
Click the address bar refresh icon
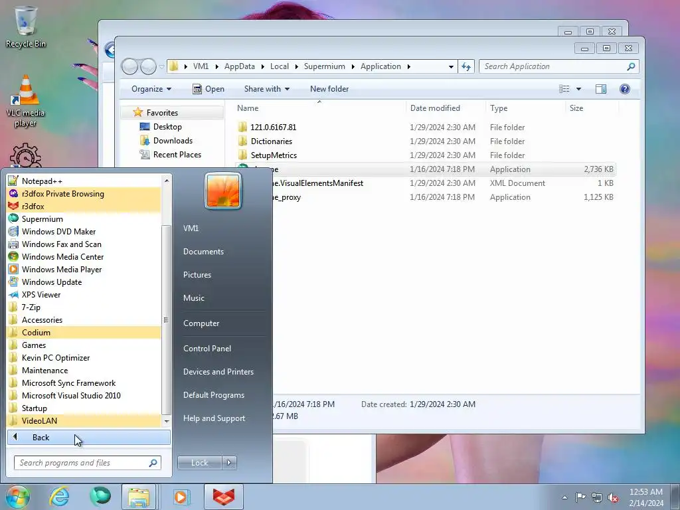(x=466, y=66)
